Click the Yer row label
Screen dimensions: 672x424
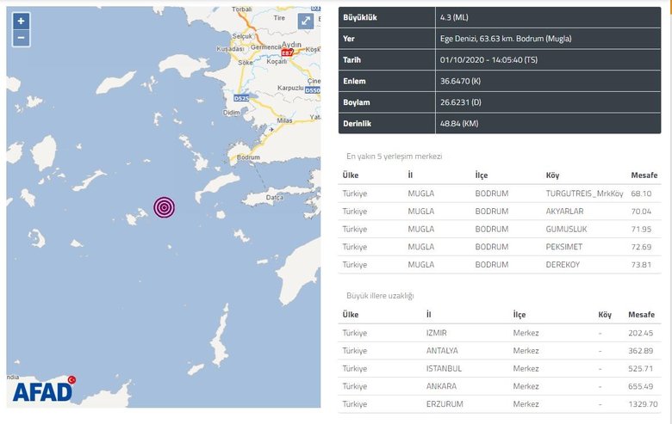pos(348,39)
